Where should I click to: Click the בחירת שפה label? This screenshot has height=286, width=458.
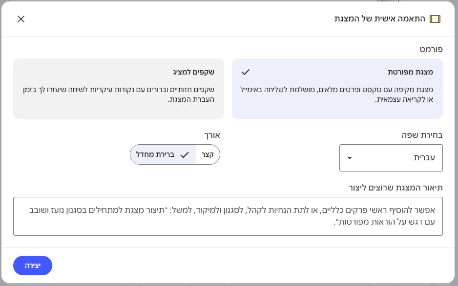coord(421,135)
